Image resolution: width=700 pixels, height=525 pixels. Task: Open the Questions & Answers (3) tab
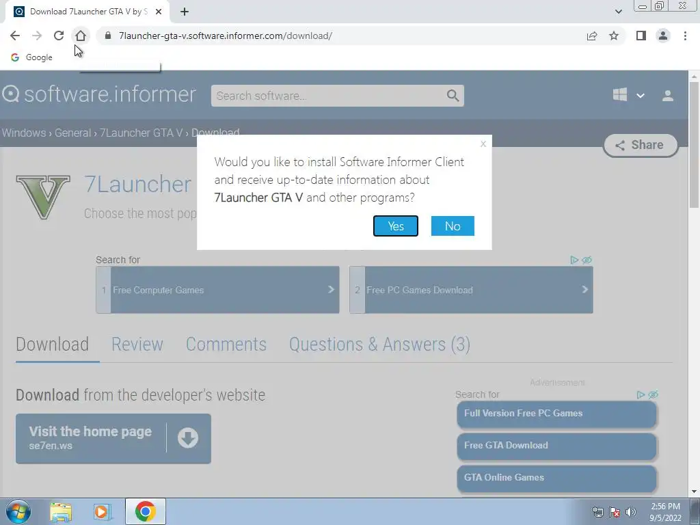pos(379,345)
